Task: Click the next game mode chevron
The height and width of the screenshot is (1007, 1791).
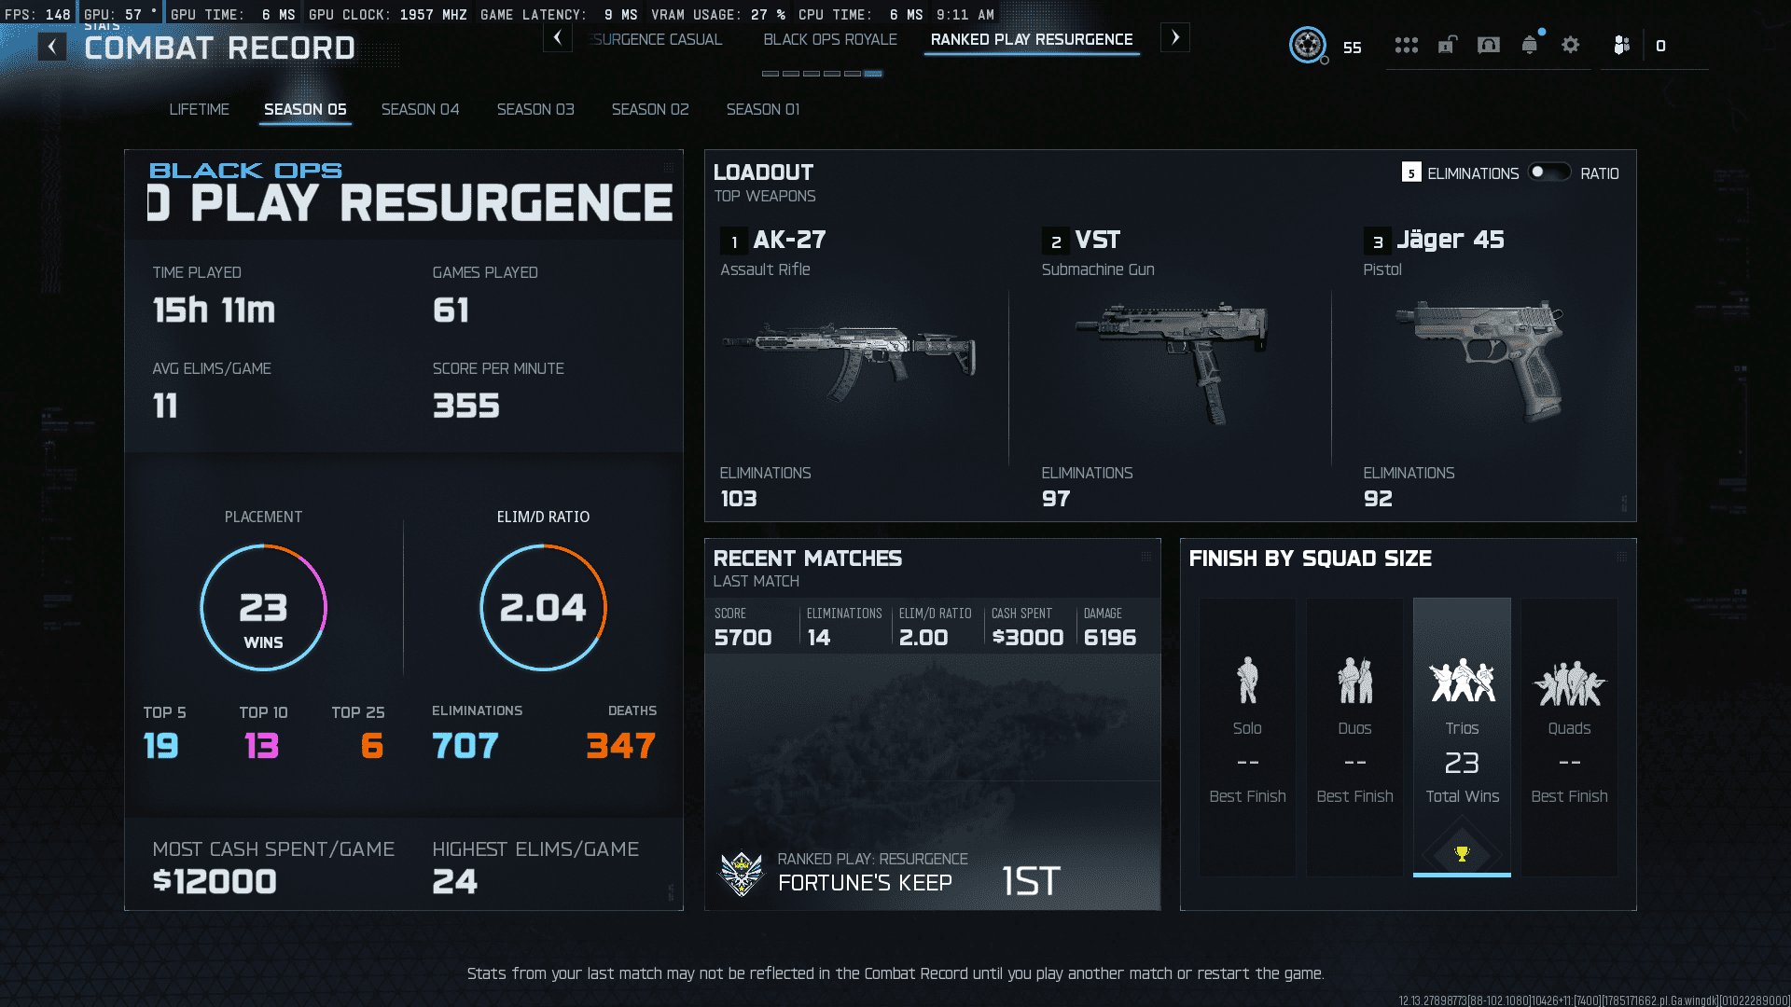Action: 1175,38
